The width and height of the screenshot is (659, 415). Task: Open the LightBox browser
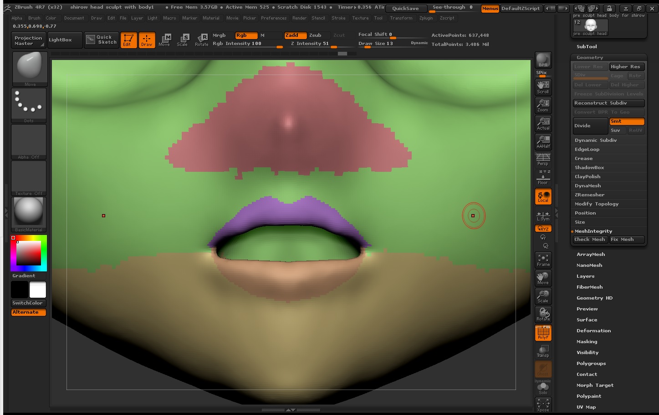pos(65,40)
